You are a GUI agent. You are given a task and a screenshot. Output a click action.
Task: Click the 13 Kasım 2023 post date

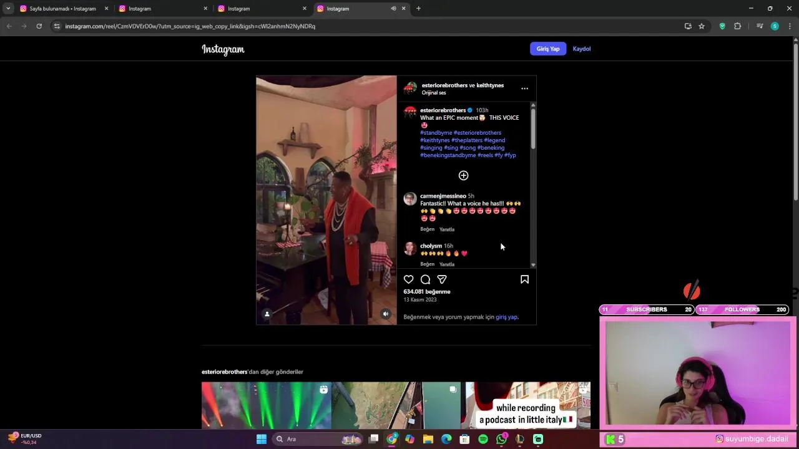click(x=420, y=300)
